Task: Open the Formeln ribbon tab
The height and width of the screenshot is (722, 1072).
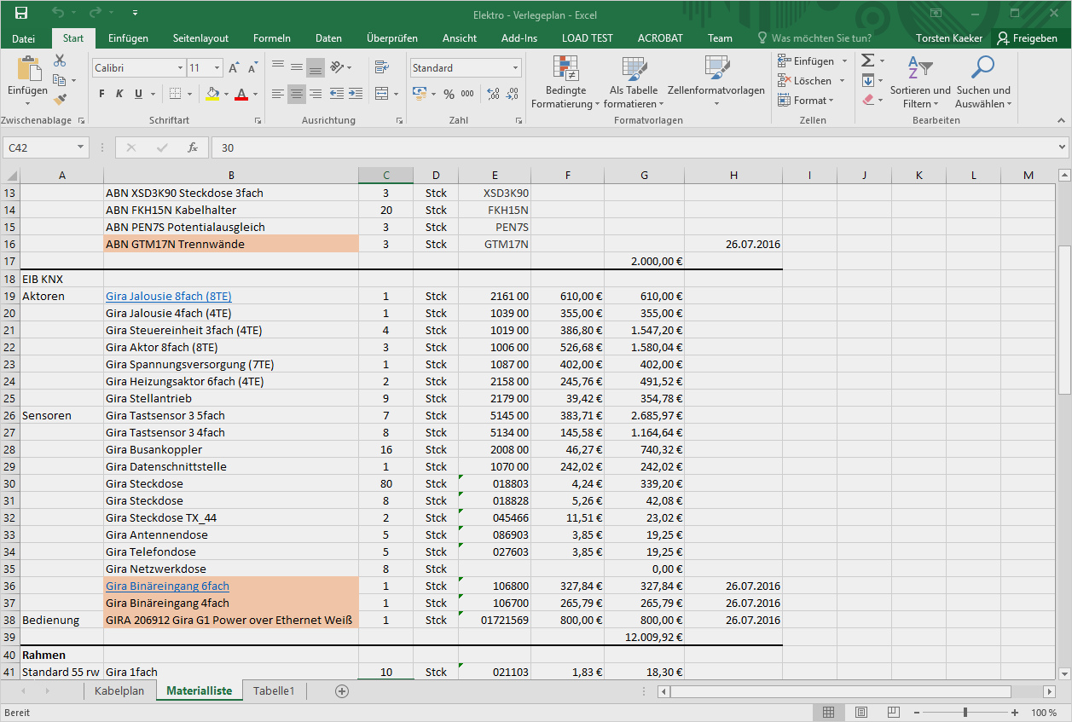Action: pos(271,38)
